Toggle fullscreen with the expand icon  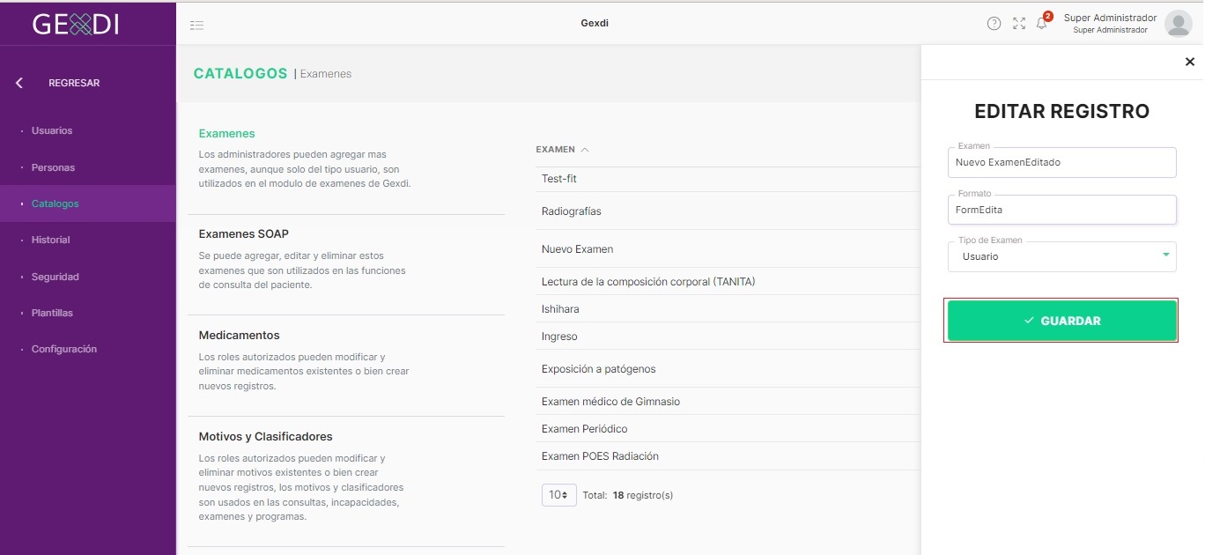click(x=1019, y=24)
